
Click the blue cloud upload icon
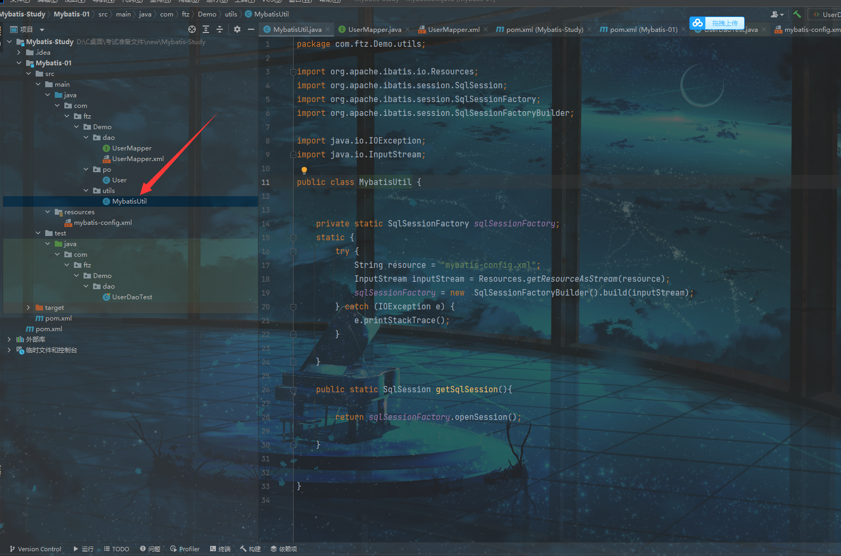(x=697, y=23)
